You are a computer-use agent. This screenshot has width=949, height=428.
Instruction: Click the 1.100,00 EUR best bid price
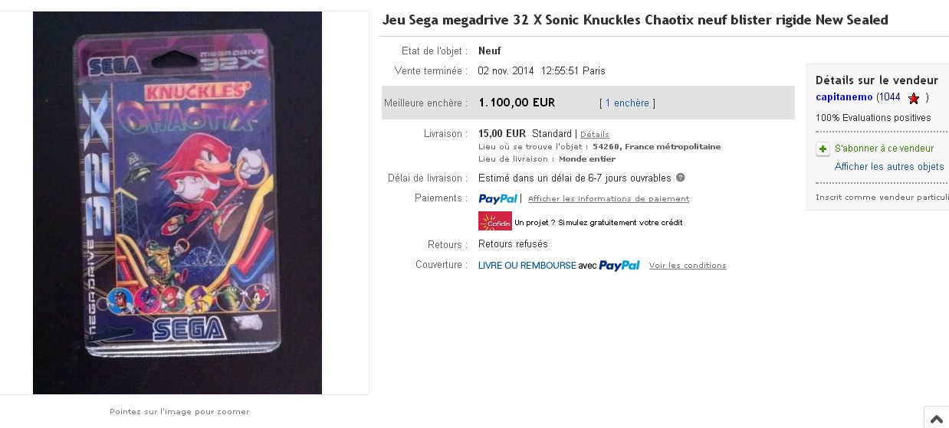coord(517,103)
